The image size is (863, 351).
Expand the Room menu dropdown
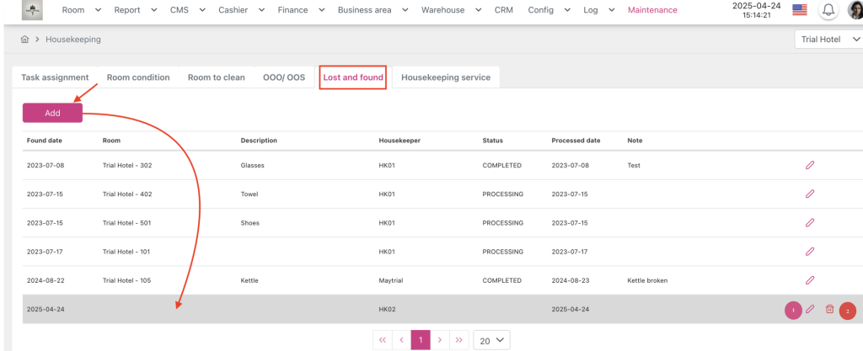pyautogui.click(x=81, y=10)
